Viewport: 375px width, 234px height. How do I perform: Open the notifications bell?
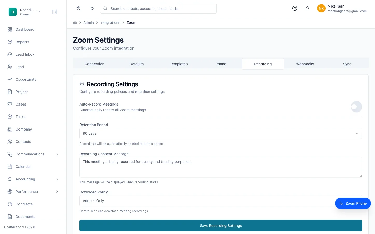(307, 8)
